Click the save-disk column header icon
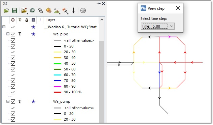The image size is (213, 125). pyautogui.click(x=33, y=20)
